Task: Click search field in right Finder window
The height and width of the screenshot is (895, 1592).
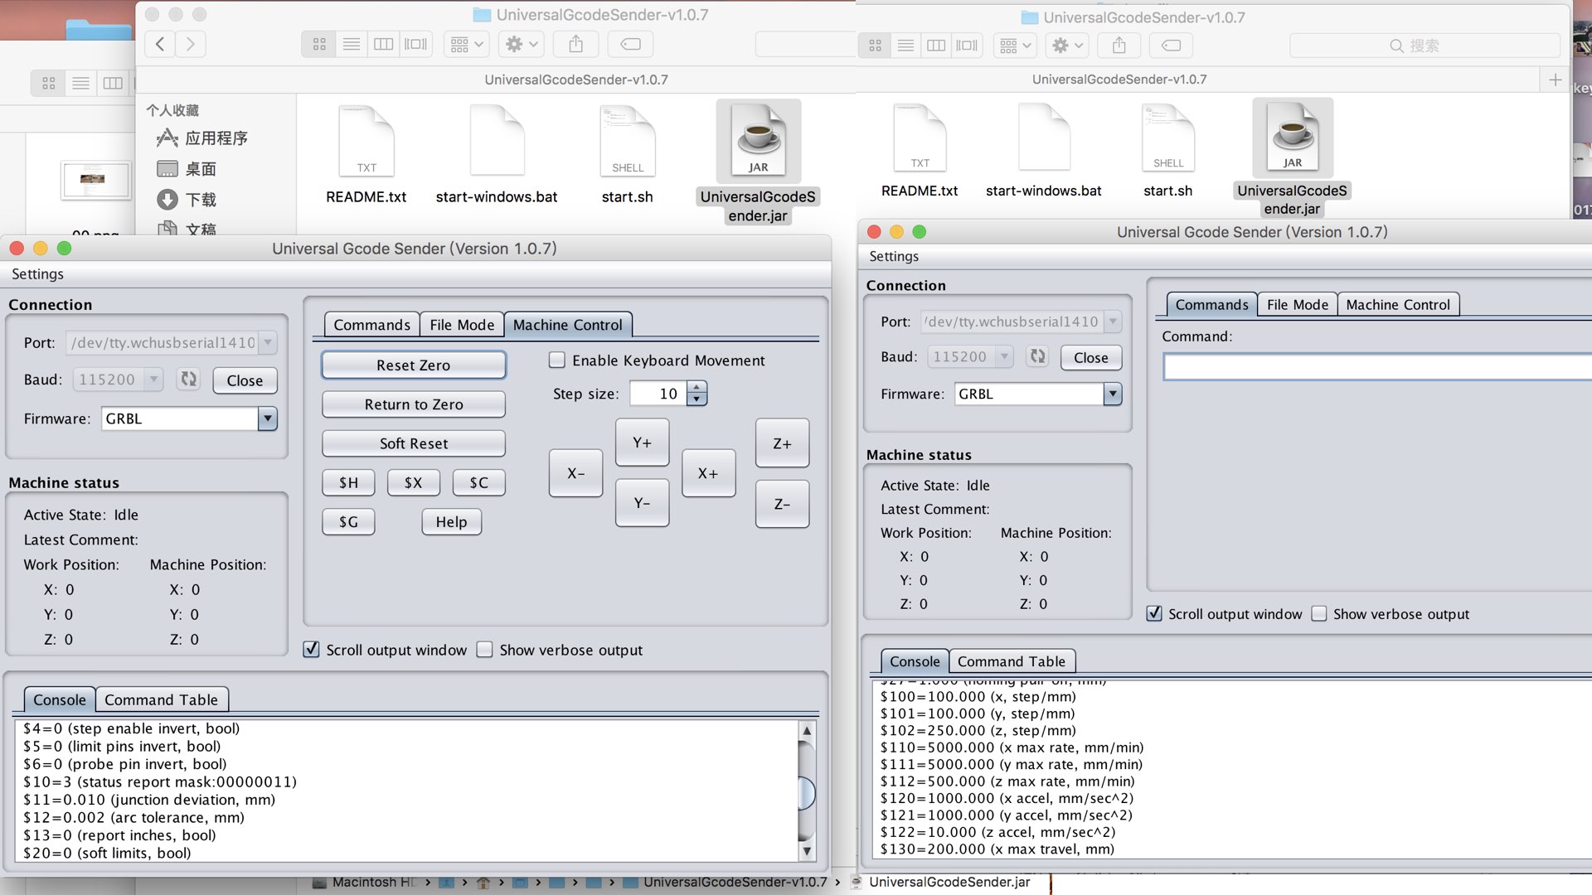Action: [1425, 46]
